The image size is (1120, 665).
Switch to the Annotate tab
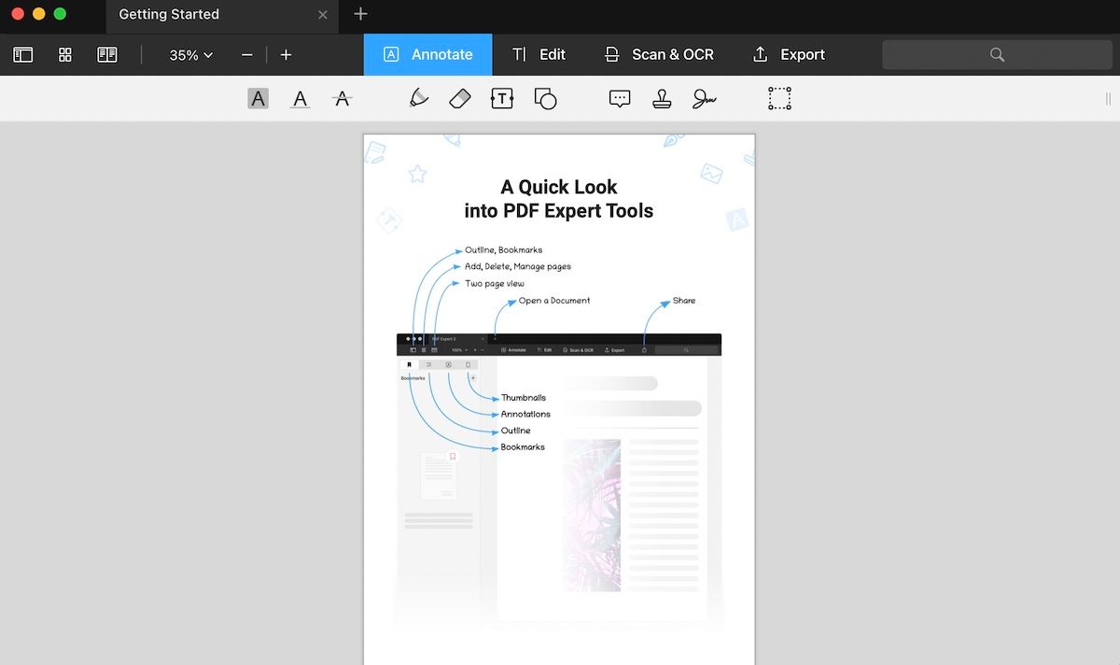point(428,54)
